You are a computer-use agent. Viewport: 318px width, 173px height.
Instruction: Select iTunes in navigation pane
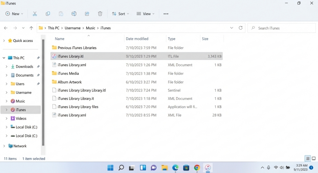(x=21, y=110)
